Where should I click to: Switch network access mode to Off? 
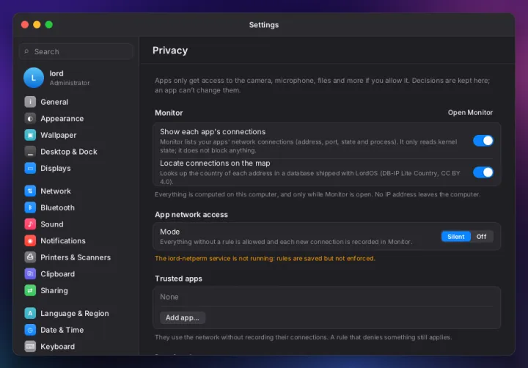(481, 237)
